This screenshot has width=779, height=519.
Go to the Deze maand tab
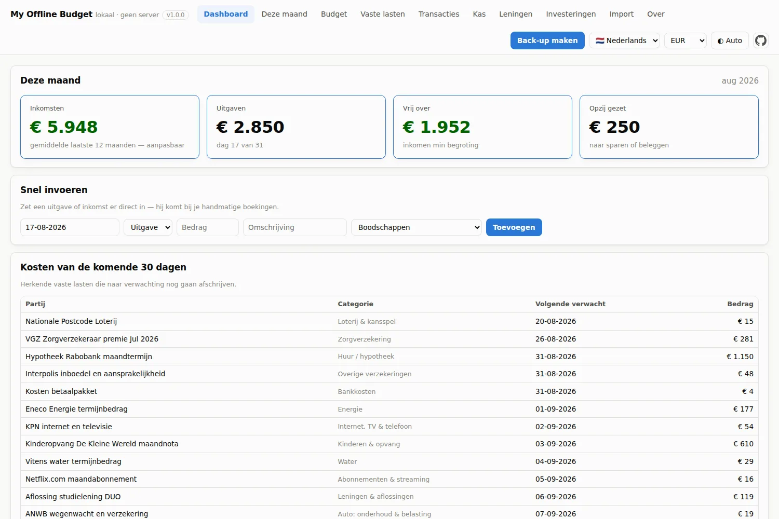(284, 14)
